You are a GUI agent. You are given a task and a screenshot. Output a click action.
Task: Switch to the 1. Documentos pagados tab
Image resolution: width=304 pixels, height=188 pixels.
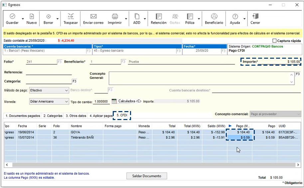tap(23, 116)
